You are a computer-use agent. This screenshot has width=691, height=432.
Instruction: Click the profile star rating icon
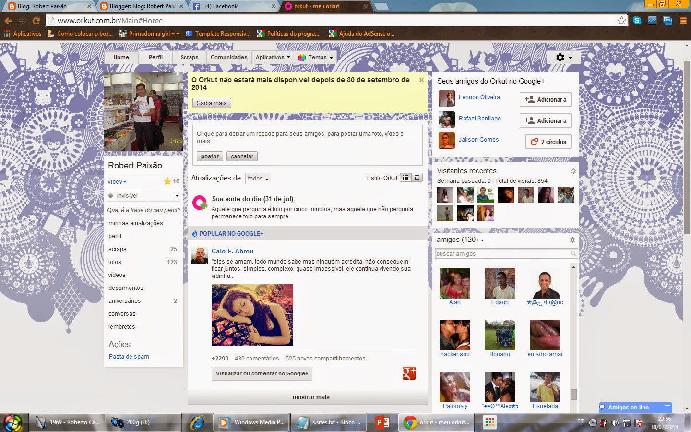pos(167,181)
